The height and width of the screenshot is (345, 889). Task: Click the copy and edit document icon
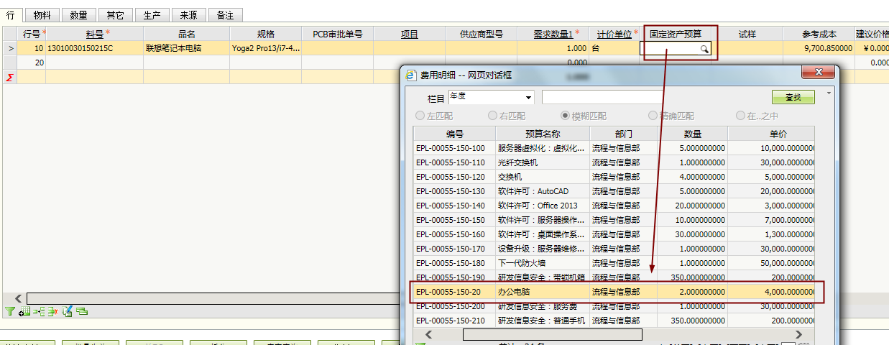pos(67,311)
